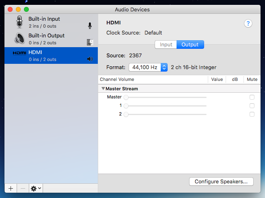Click the HDMI logo icon in the device list

(19, 53)
